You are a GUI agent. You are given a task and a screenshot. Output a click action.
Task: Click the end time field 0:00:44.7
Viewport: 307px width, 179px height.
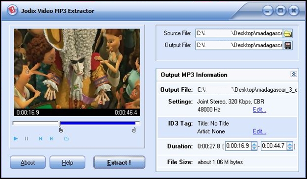(274, 146)
